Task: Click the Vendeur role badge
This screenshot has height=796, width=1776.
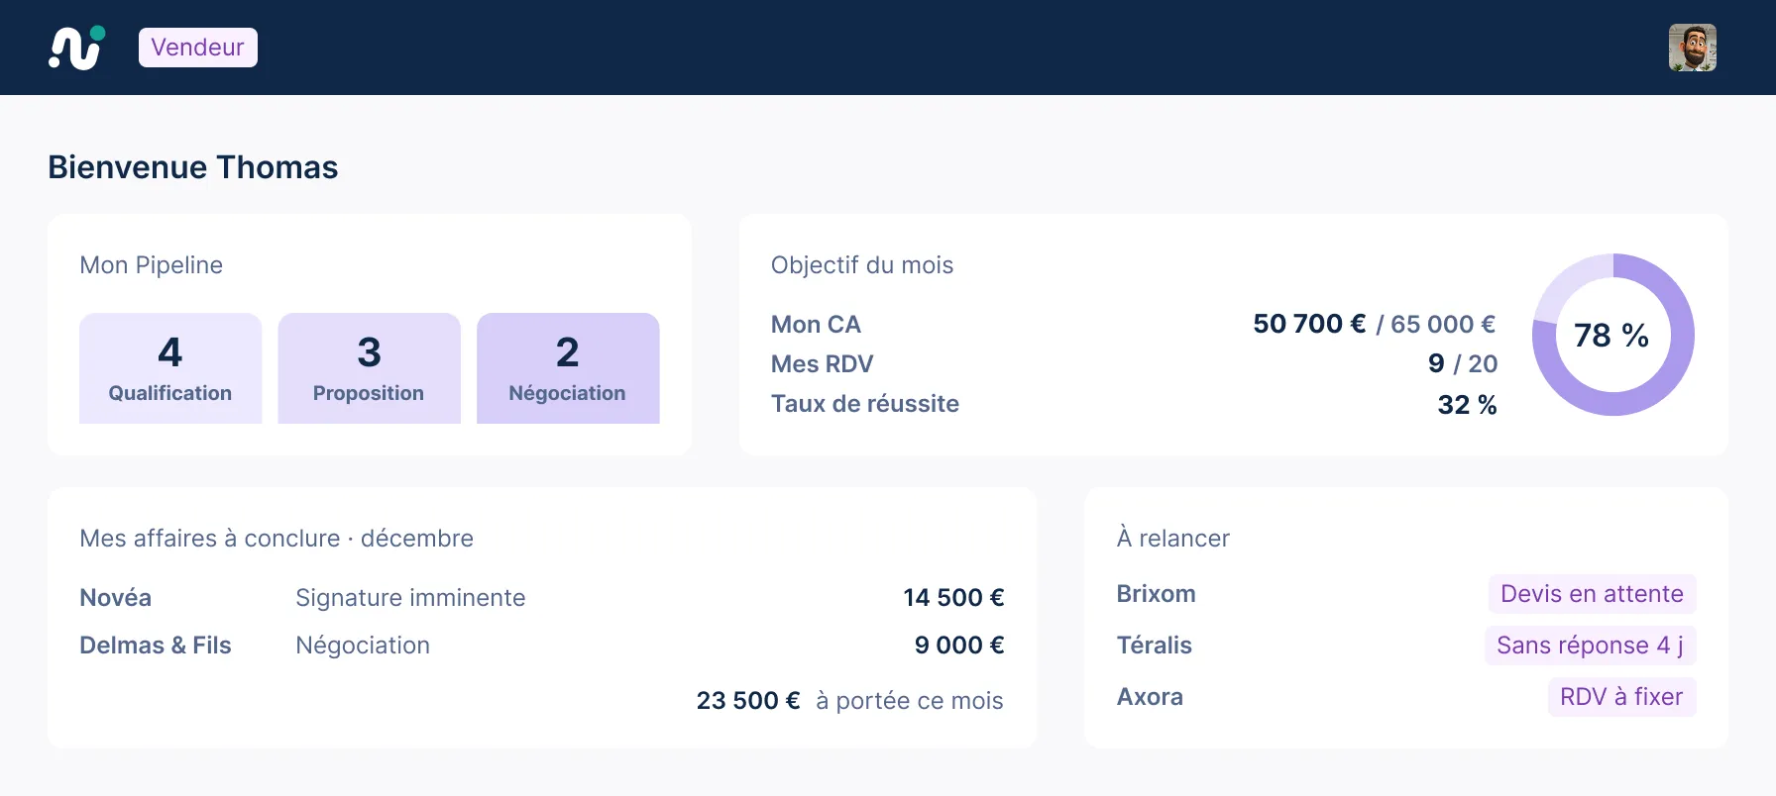Action: tap(198, 48)
